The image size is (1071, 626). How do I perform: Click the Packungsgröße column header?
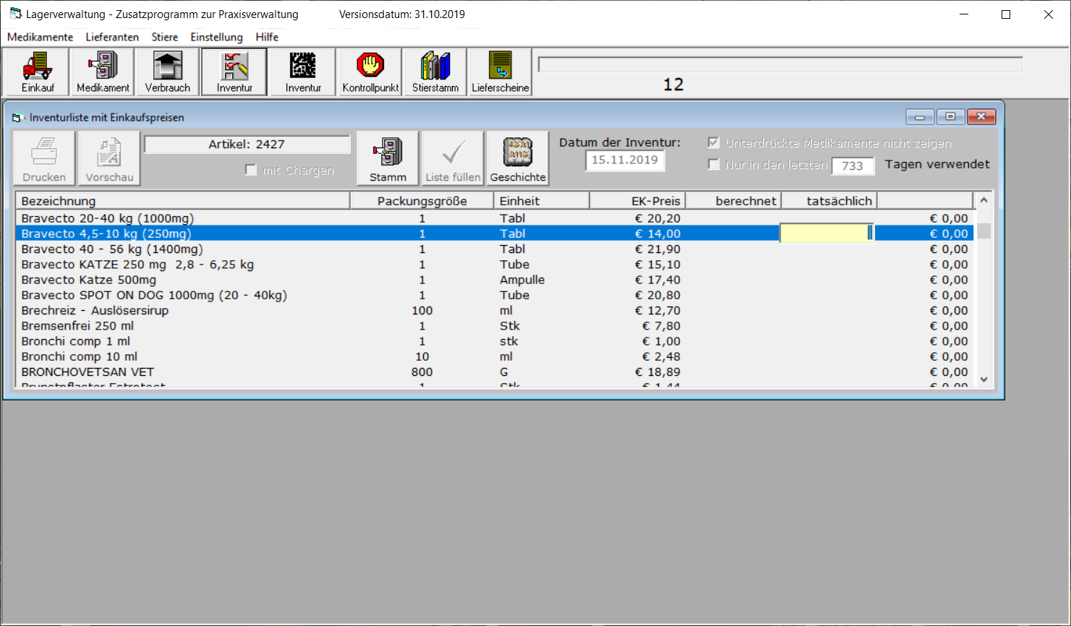(422, 201)
